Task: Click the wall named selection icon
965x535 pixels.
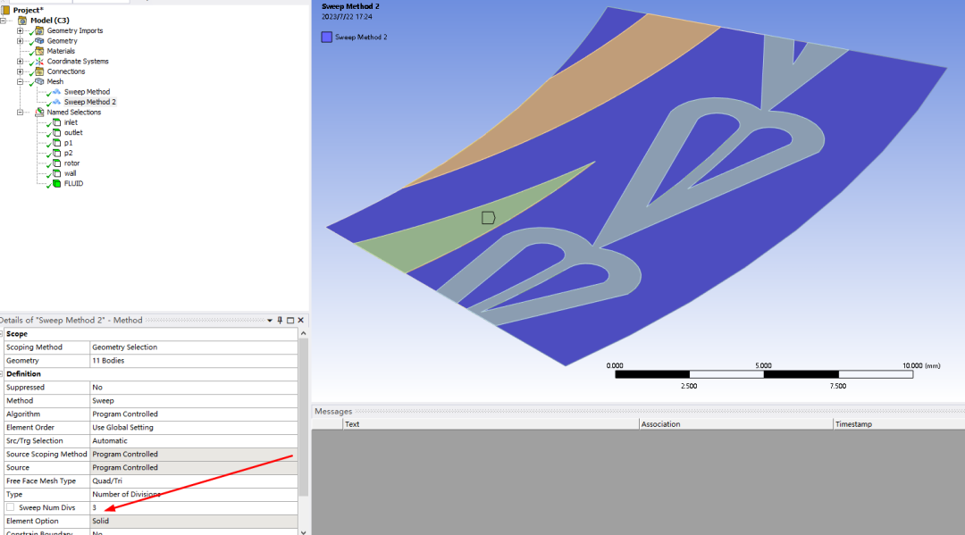Action: (56, 173)
